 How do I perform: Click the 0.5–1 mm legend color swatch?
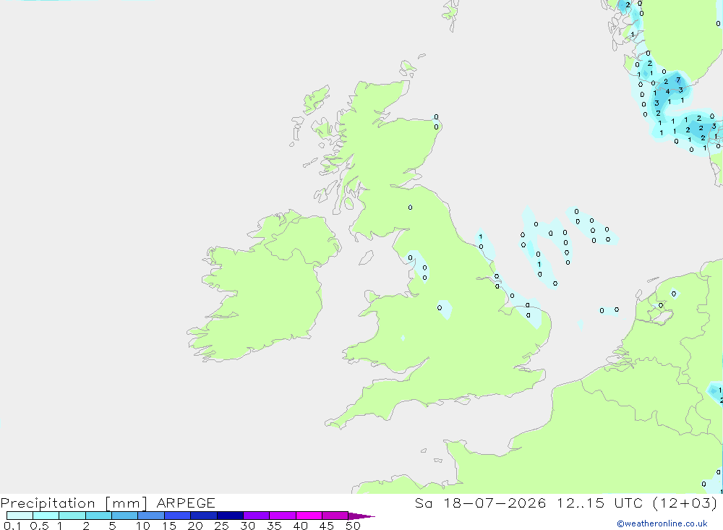tap(46, 516)
